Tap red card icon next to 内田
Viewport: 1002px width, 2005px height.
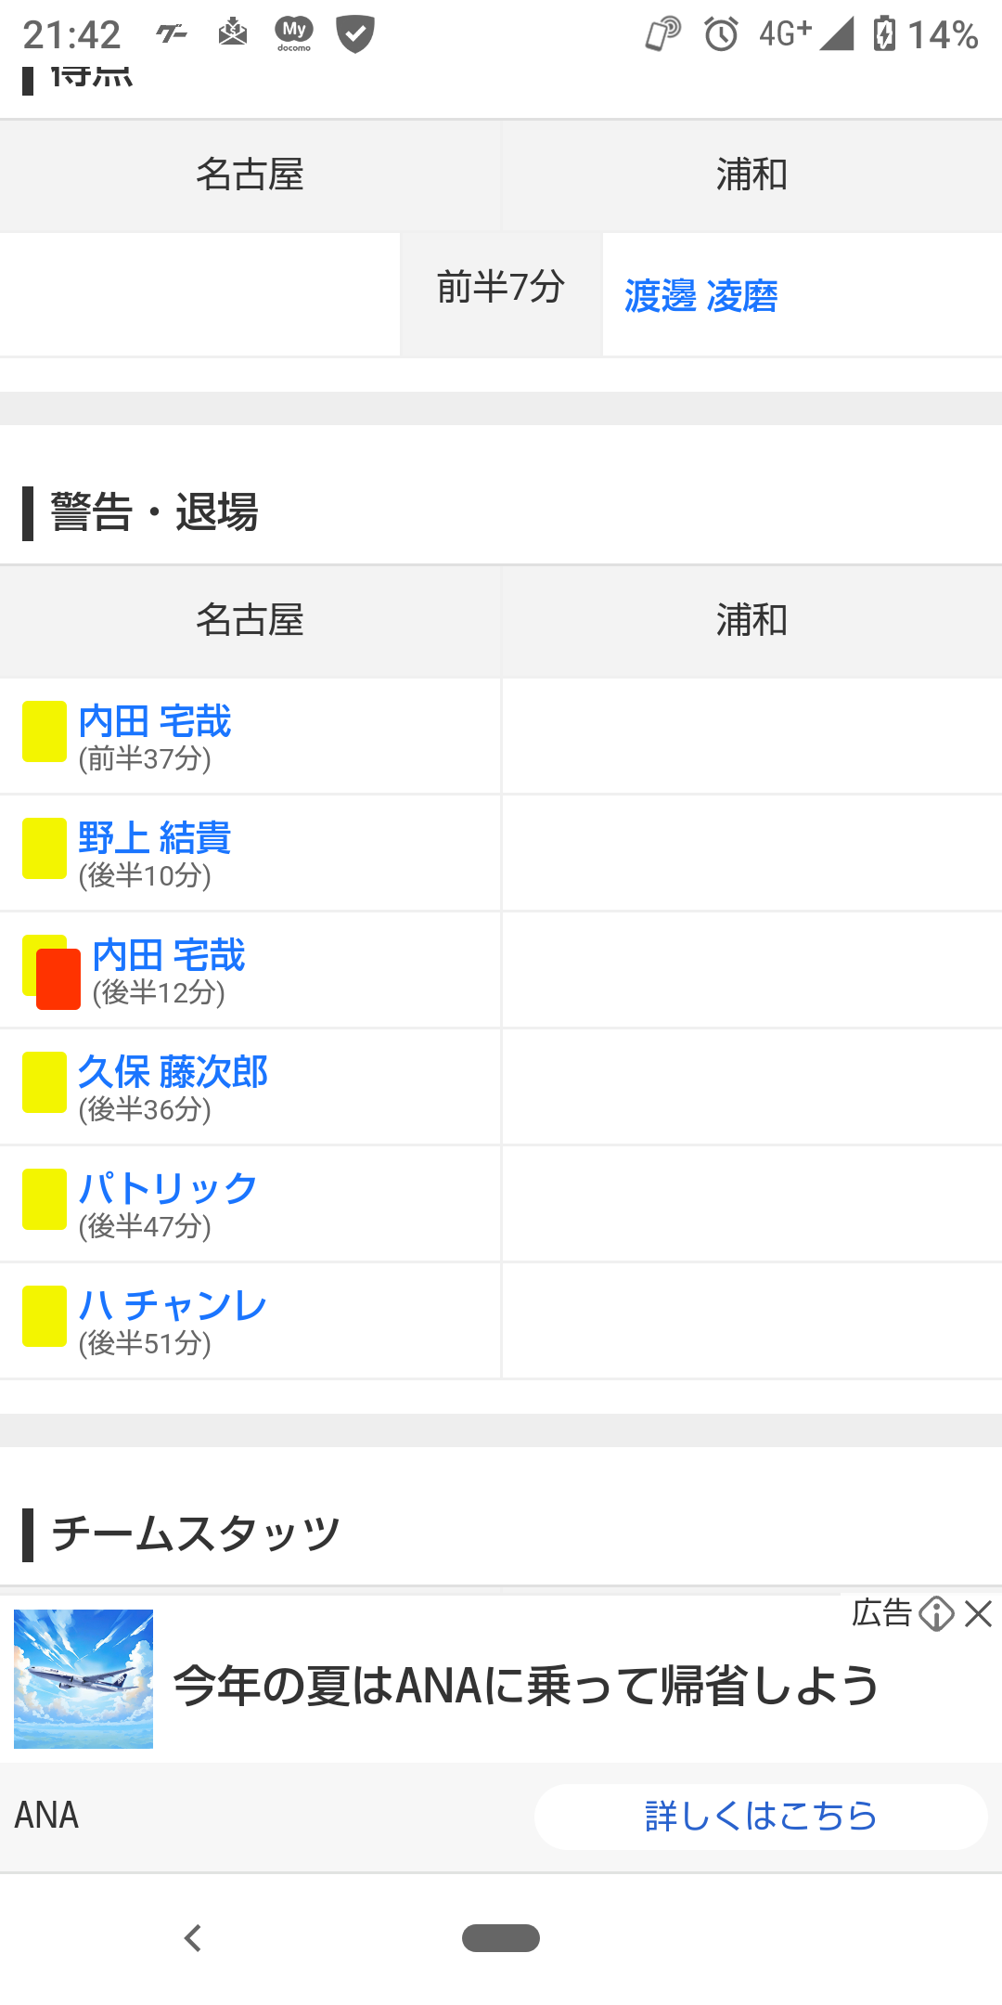pyautogui.click(x=58, y=980)
